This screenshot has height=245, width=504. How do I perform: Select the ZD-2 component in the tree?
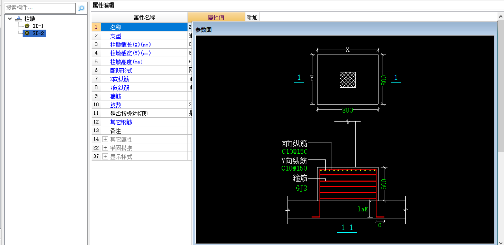tap(38, 33)
